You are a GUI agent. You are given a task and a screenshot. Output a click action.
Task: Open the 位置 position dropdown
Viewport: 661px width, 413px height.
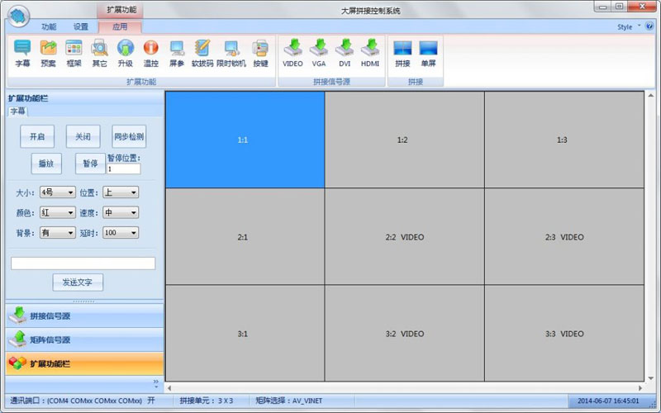pos(121,192)
